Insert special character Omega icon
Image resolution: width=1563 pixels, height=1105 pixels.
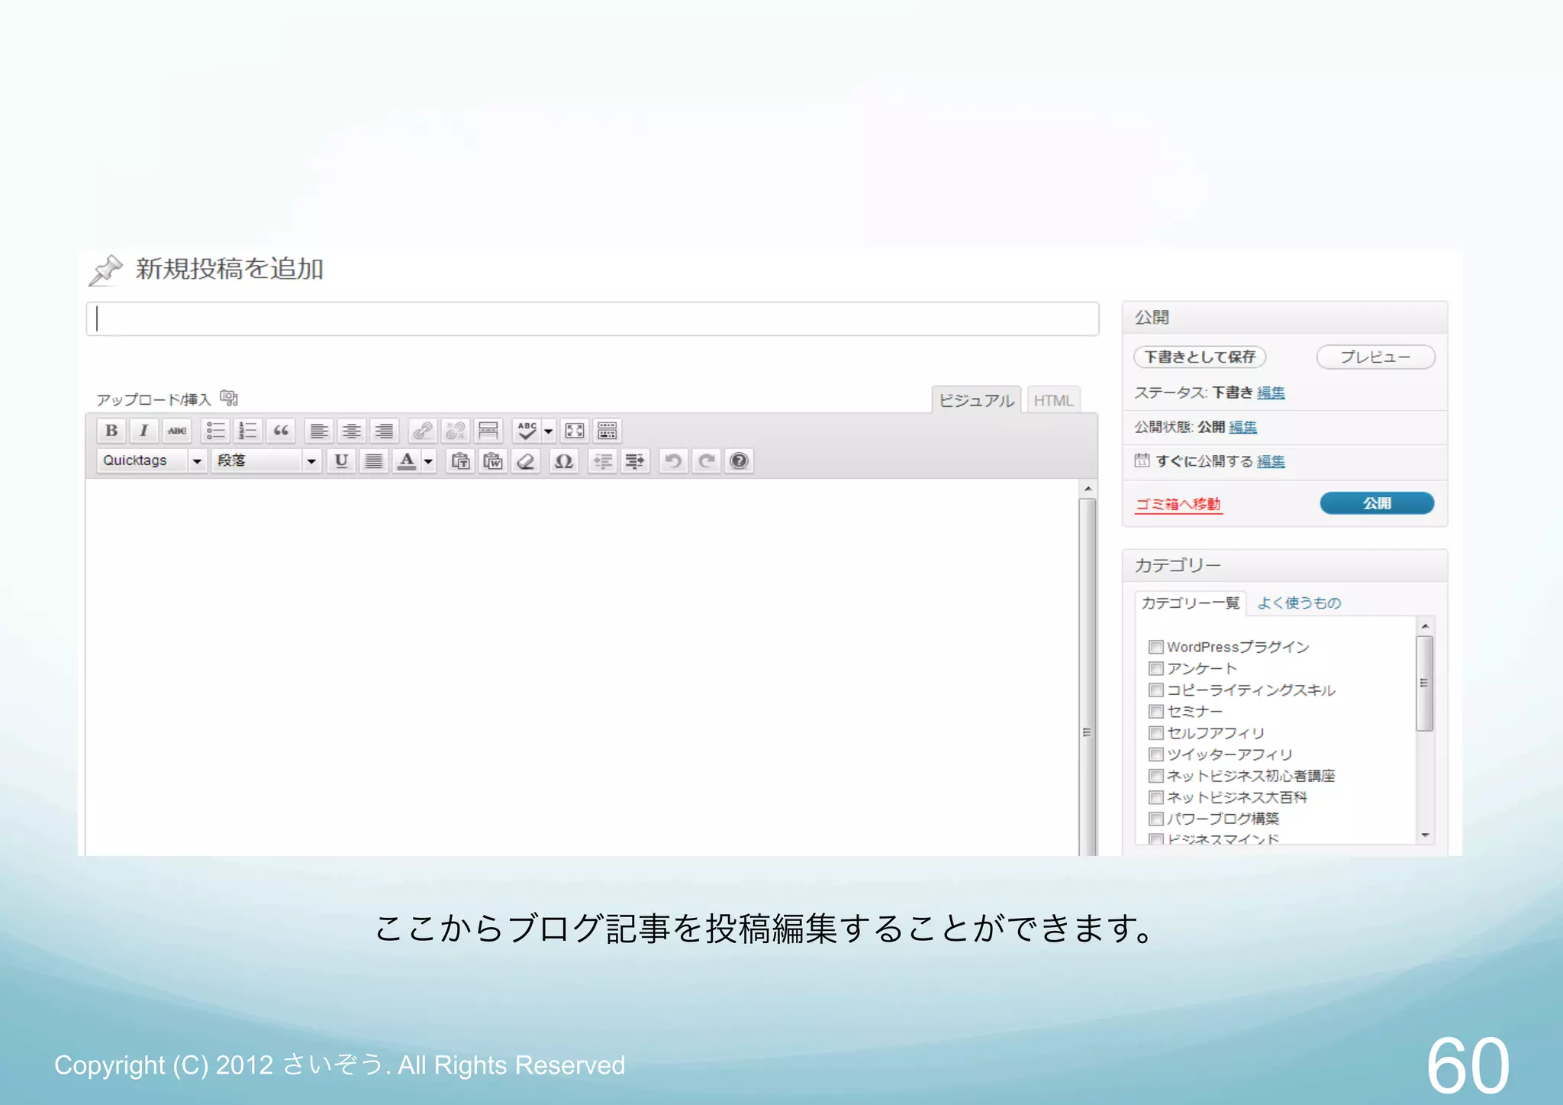(x=563, y=460)
